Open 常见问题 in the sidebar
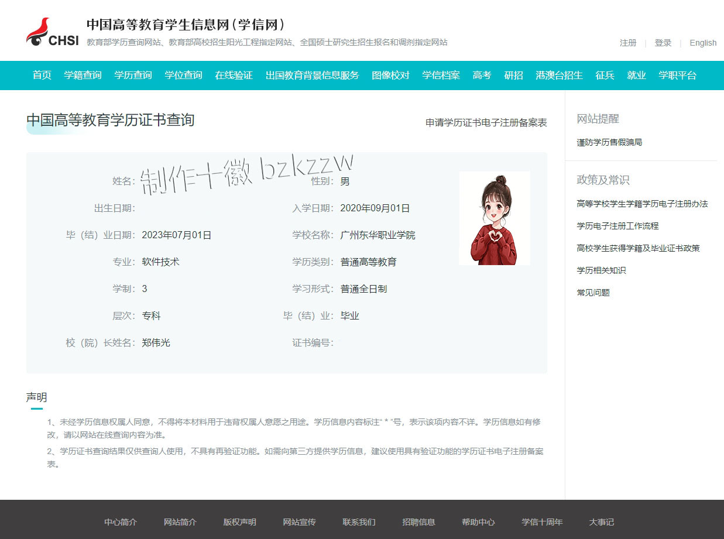This screenshot has height=539, width=724. coord(592,292)
